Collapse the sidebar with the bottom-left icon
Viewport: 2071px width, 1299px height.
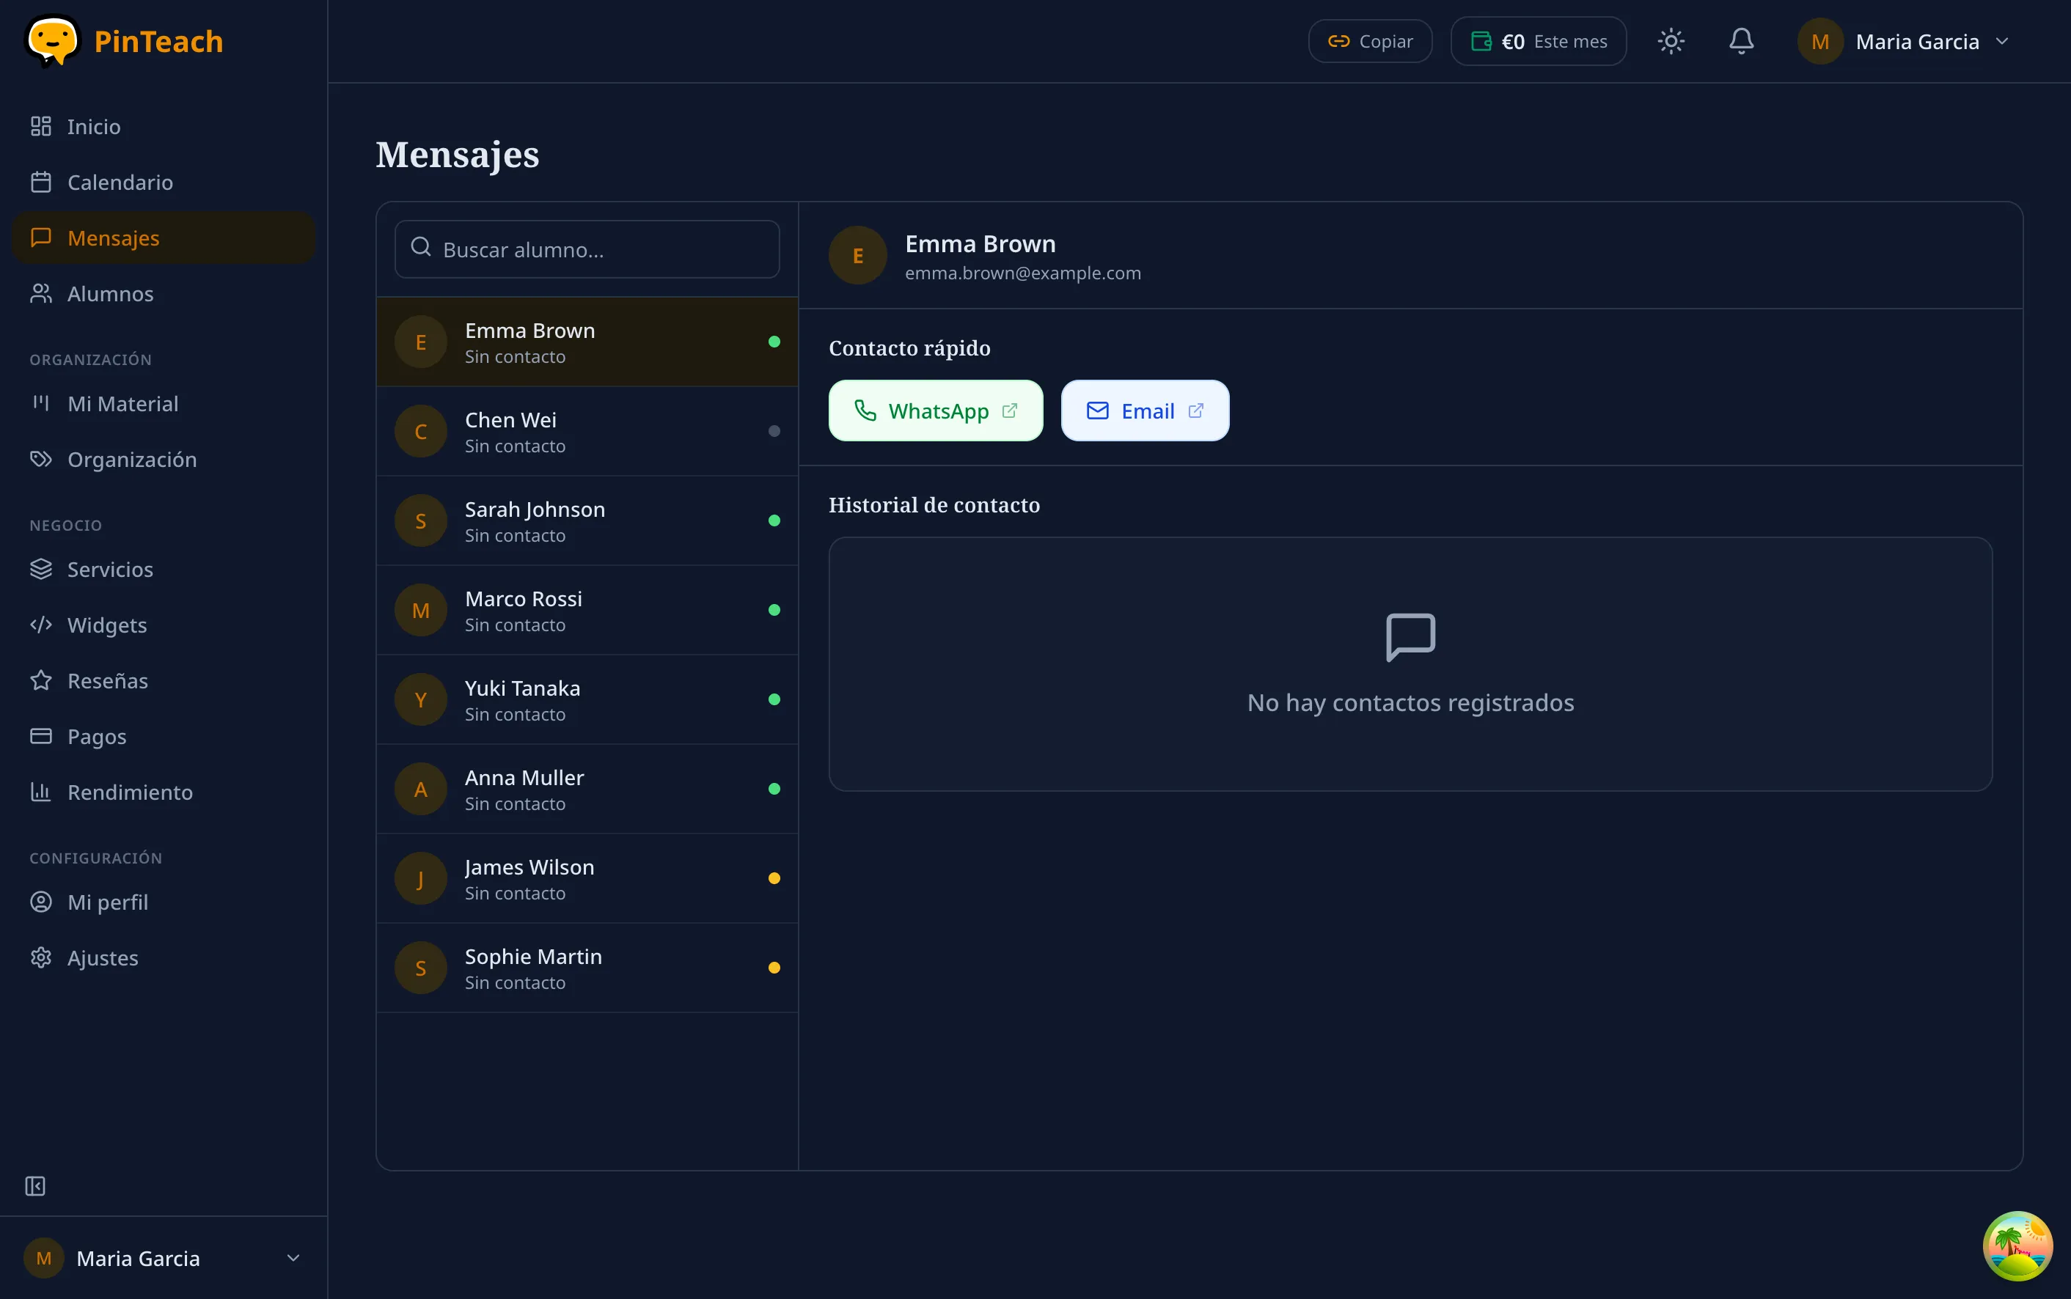pyautogui.click(x=35, y=1185)
